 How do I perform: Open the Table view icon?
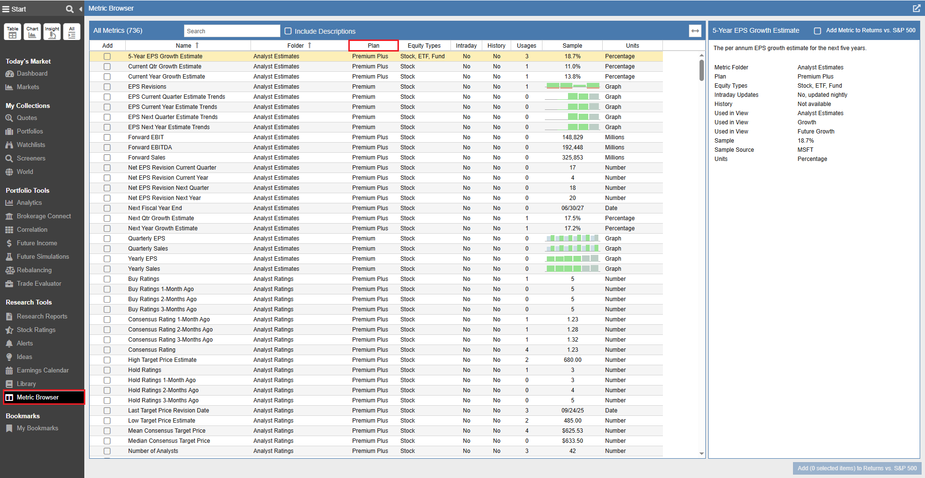[13, 32]
